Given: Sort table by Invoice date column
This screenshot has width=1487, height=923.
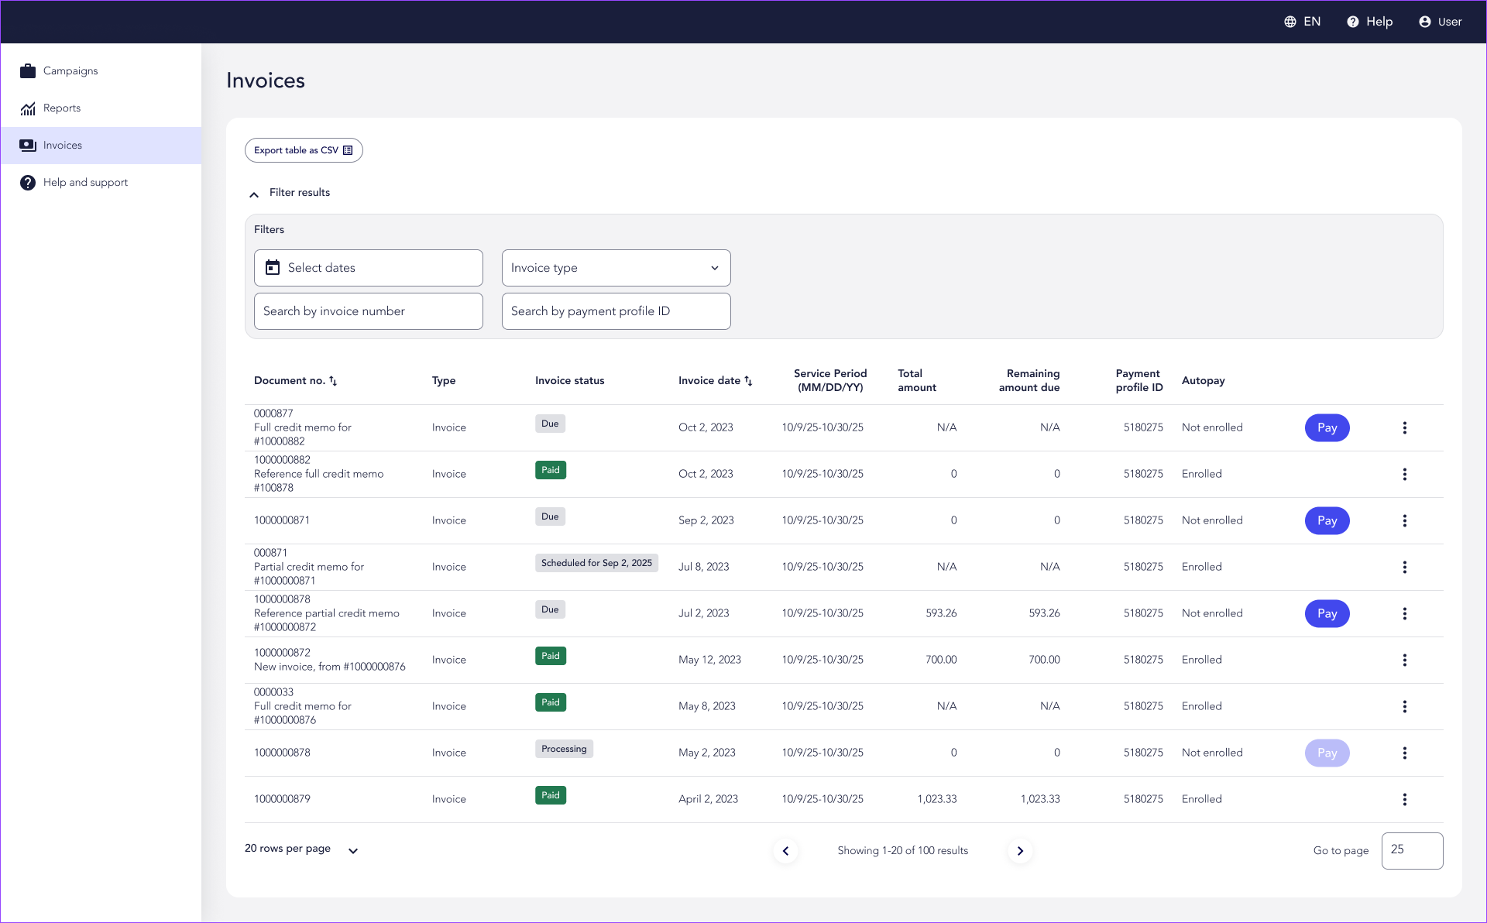Looking at the screenshot, I should point(748,381).
